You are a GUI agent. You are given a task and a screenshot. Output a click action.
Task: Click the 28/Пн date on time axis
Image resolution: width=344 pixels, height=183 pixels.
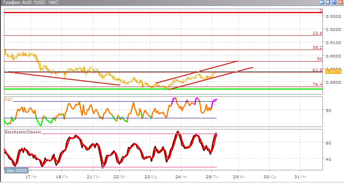[212, 176]
